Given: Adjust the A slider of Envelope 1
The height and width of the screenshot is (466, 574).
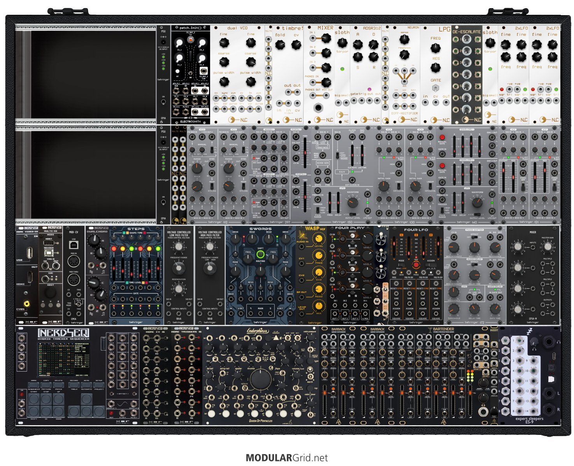Looking at the screenshot, I should pos(454,147).
